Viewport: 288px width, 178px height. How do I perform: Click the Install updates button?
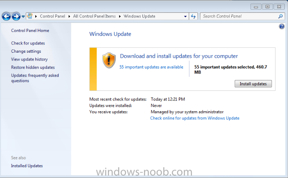[253, 84]
